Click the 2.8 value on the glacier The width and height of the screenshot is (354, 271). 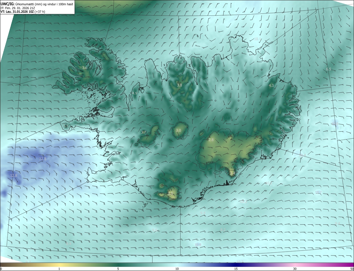(x=211, y=140)
